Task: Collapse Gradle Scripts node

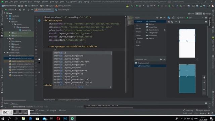Action: pyautogui.click(x=4, y=52)
